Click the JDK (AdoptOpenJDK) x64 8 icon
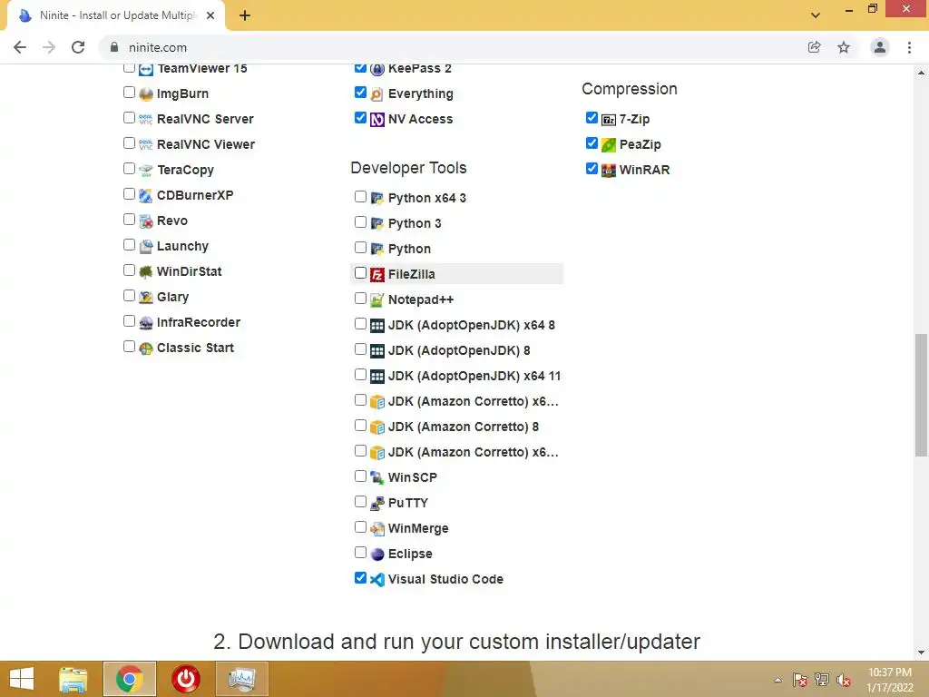Screen dimensions: 929x697 (376, 326)
